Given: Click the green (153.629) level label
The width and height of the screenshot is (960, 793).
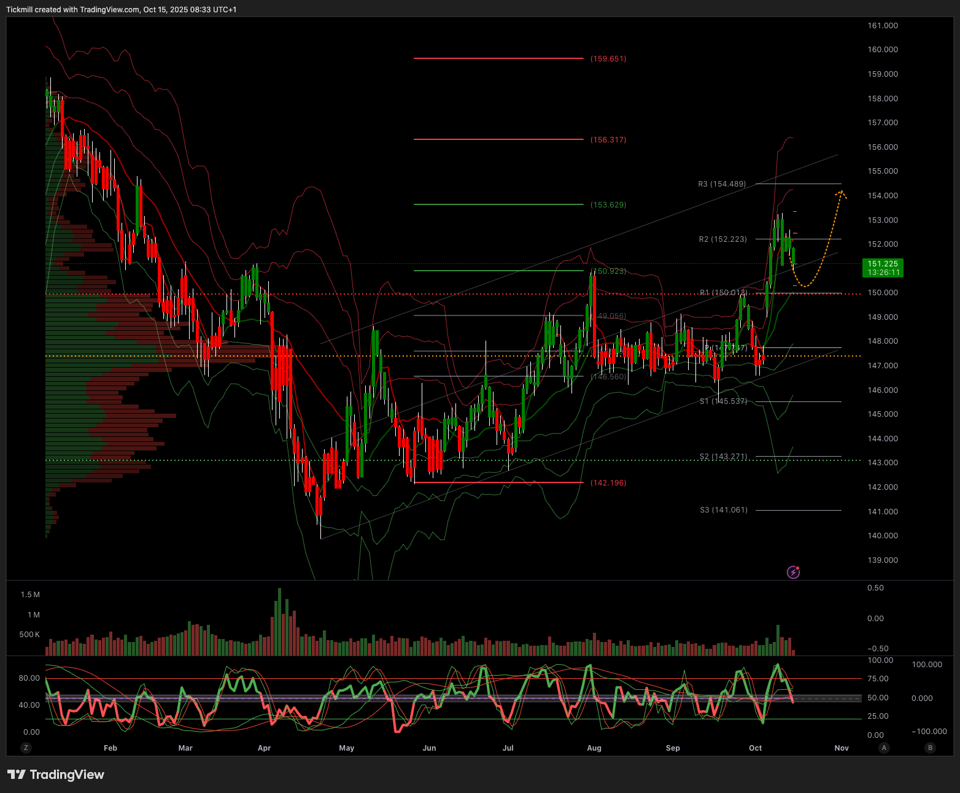Looking at the screenshot, I should point(608,205).
